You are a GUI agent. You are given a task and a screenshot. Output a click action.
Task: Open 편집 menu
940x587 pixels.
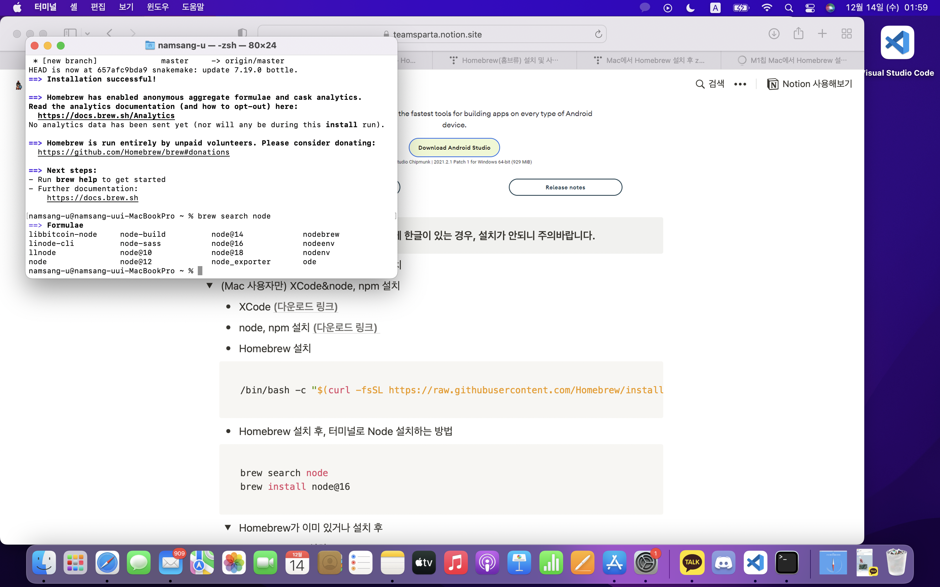pos(98,8)
